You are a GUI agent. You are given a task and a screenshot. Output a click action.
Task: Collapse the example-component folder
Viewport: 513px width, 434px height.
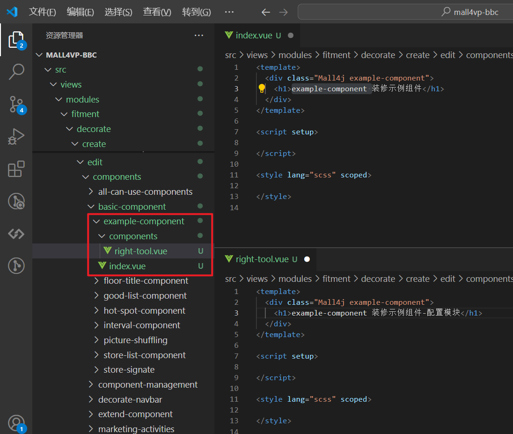(x=144, y=221)
